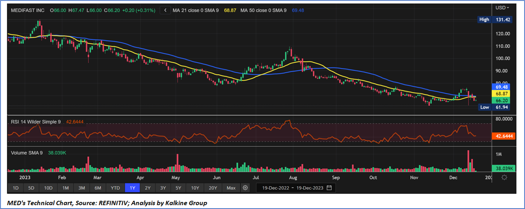The height and width of the screenshot is (209, 525).
Task: Select the MA 50 close 0 SMA 9 legend
Action: pos(264,11)
